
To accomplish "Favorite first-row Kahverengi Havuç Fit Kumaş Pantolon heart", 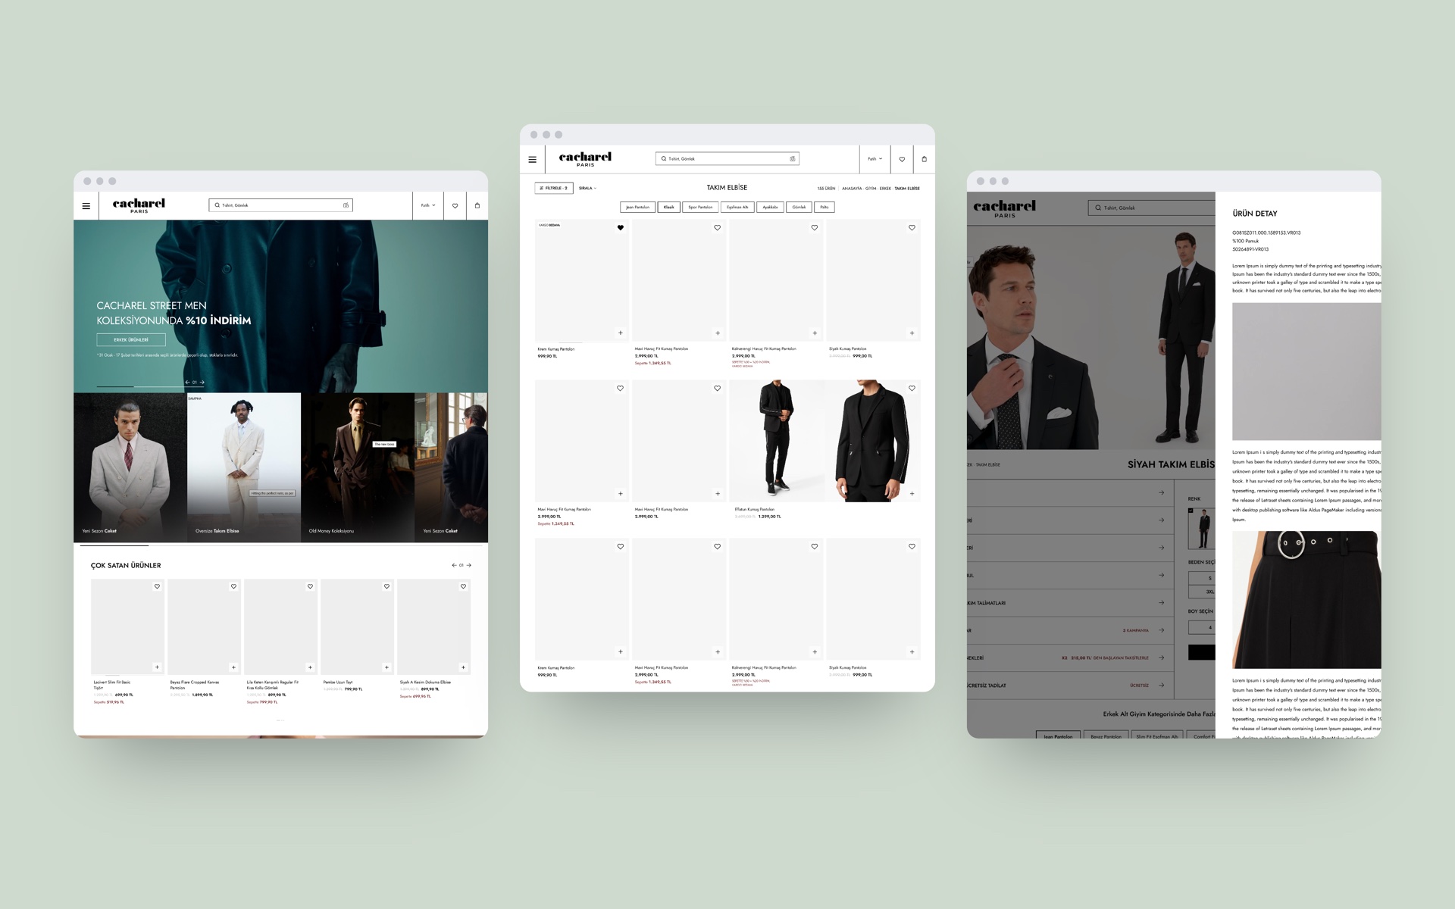I will [815, 228].
